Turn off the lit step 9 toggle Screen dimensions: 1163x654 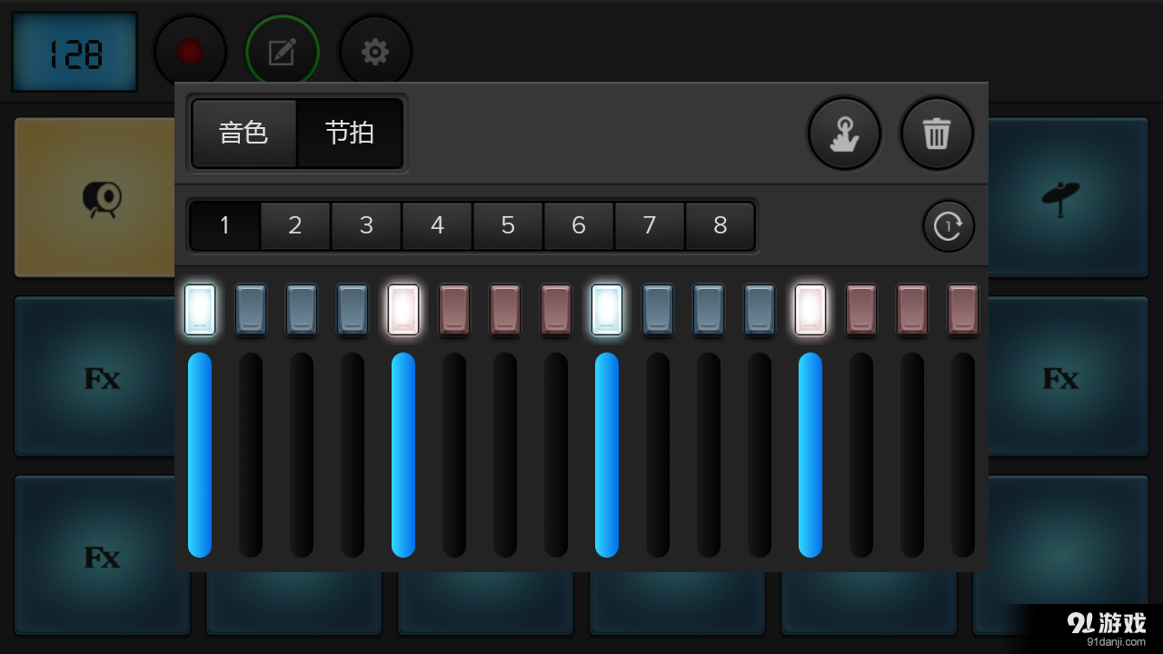(x=607, y=310)
